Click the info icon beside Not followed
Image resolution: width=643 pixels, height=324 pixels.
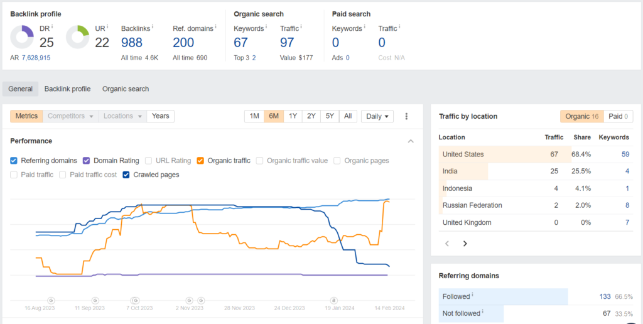click(483, 311)
